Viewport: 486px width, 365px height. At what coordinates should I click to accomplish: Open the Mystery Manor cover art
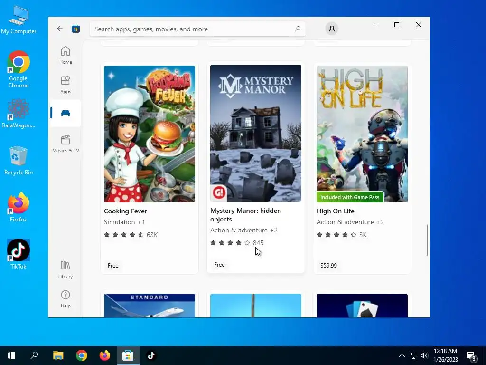[256, 133]
